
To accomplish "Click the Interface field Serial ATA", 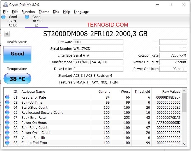I will (98, 55).
